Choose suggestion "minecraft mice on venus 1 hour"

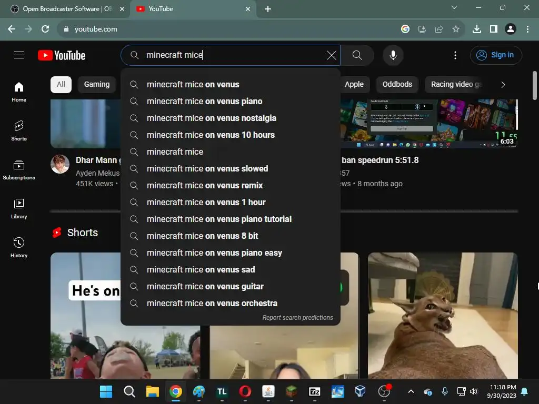[x=231, y=203]
